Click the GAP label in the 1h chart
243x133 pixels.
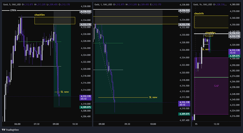click(216, 86)
